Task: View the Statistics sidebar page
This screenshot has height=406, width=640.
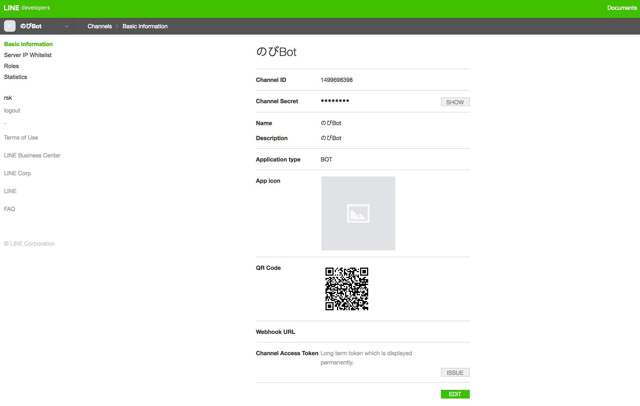Action: click(16, 77)
